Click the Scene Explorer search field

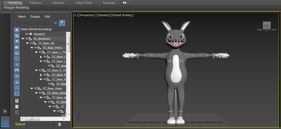[x=34, y=23]
